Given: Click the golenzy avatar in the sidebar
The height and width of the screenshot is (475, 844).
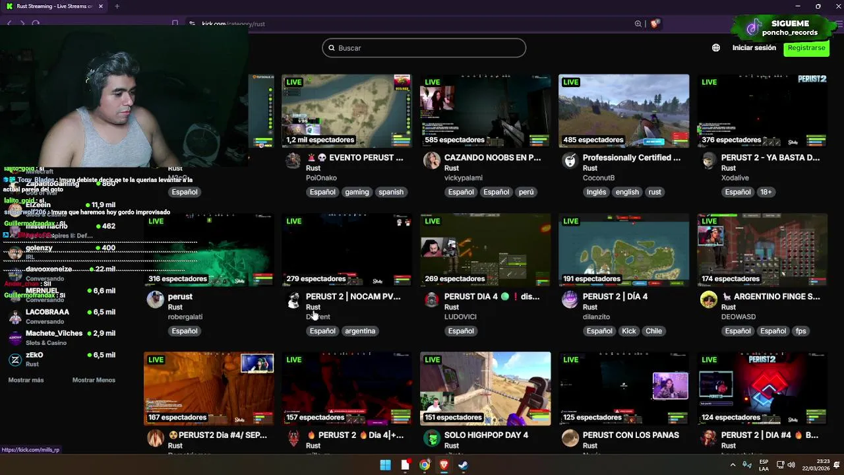Looking at the screenshot, I should point(15,252).
